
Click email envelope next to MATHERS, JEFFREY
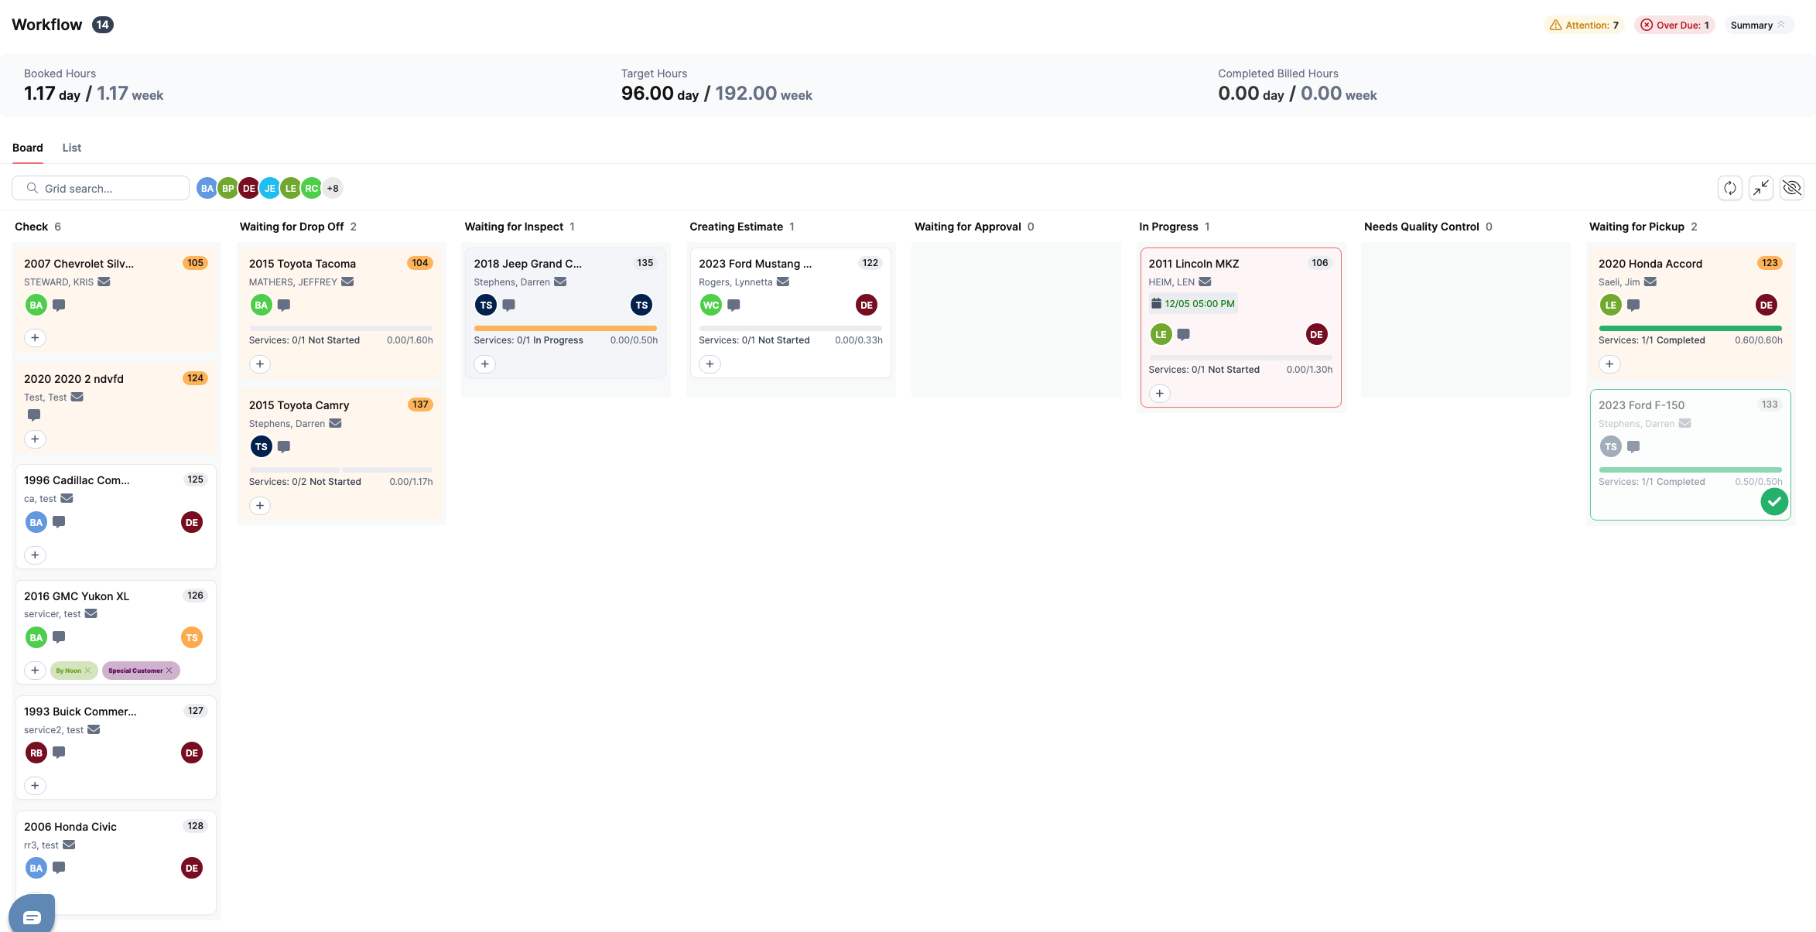pyautogui.click(x=347, y=282)
